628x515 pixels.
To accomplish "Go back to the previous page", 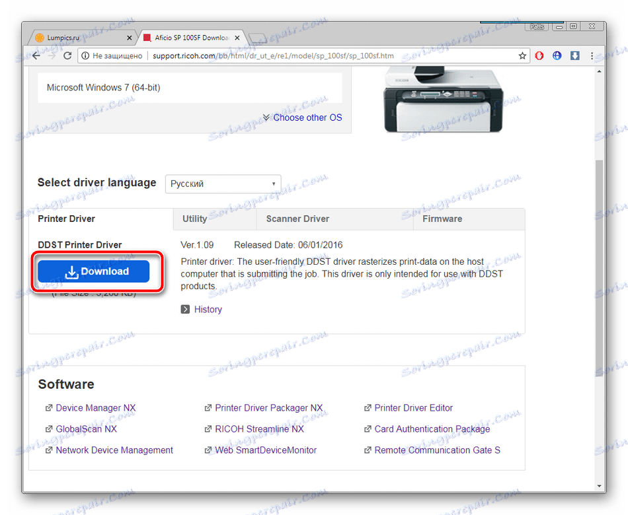I will [36, 55].
